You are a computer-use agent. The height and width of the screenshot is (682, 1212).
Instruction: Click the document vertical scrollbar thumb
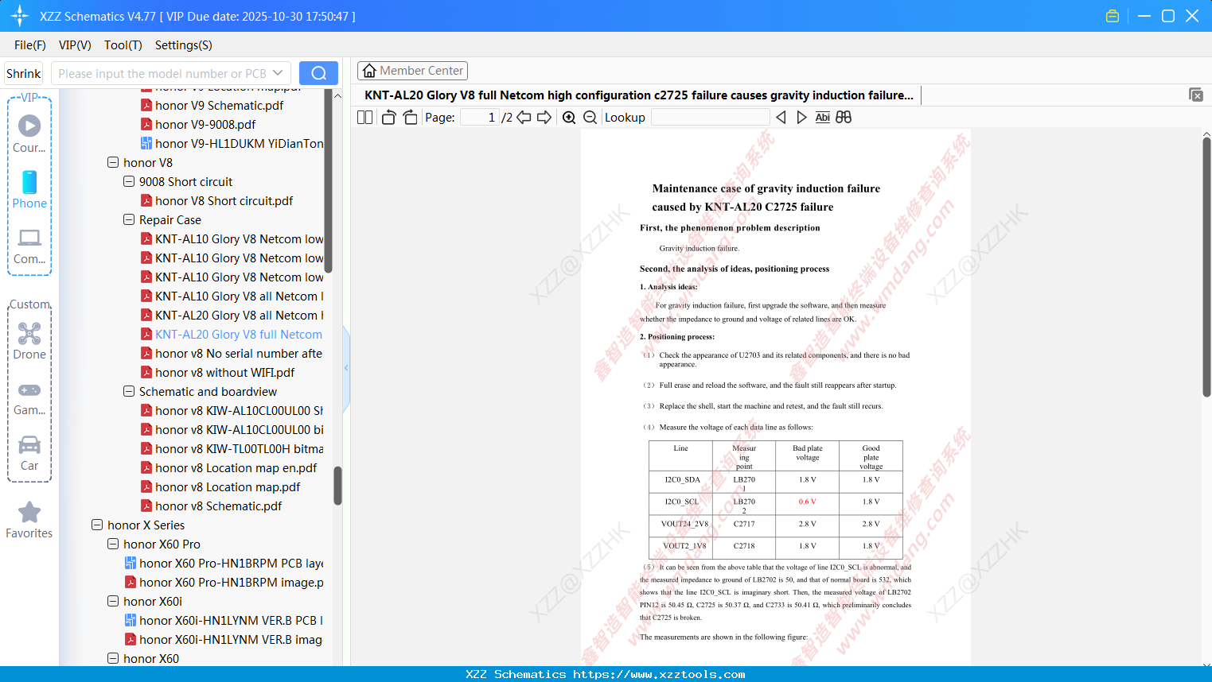click(x=1206, y=267)
